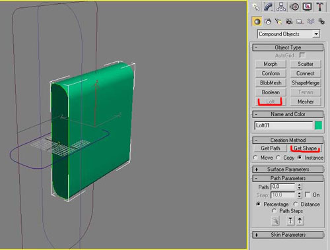Click the Terrain button

coord(306,92)
